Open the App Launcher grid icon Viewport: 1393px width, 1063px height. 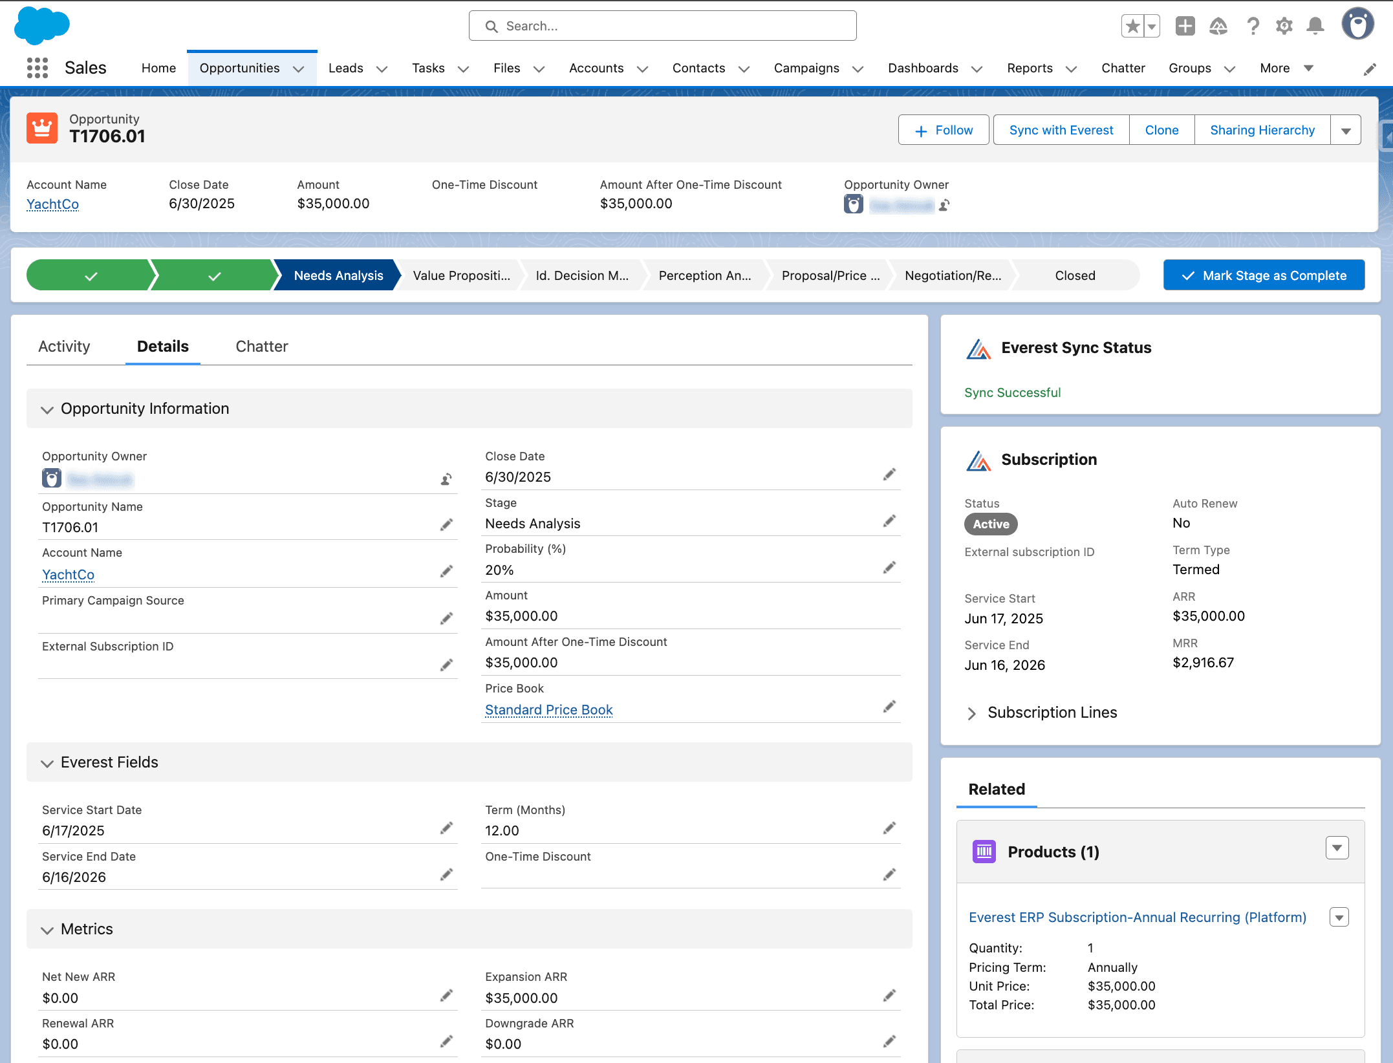(38, 68)
